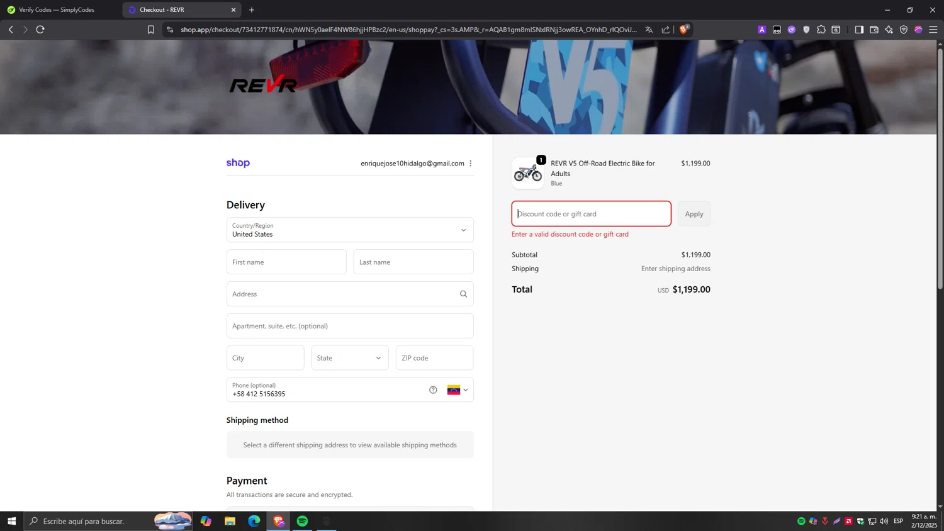
Task: Click the volume icon in the system tray
Action: pos(884,521)
